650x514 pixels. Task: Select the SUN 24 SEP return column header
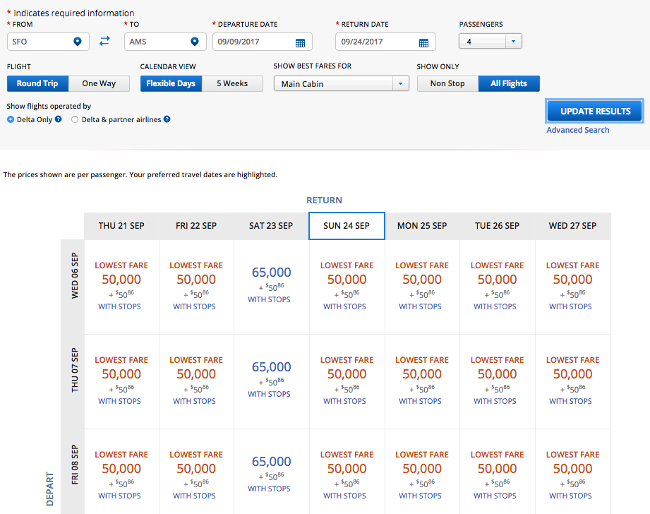click(347, 226)
